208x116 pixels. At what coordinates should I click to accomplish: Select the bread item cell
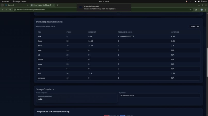[40, 46]
